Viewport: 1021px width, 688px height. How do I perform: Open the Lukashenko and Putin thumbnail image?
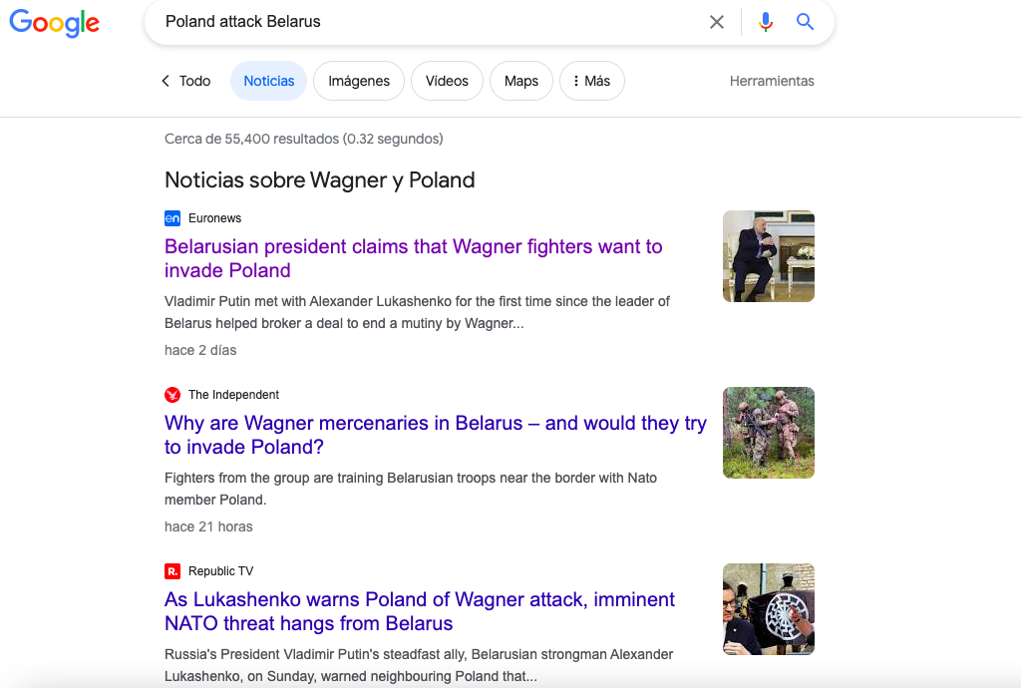pos(768,256)
